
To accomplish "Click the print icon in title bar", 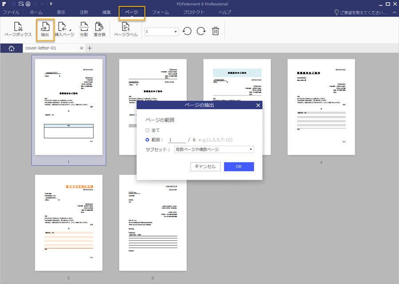I will (x=28, y=4).
